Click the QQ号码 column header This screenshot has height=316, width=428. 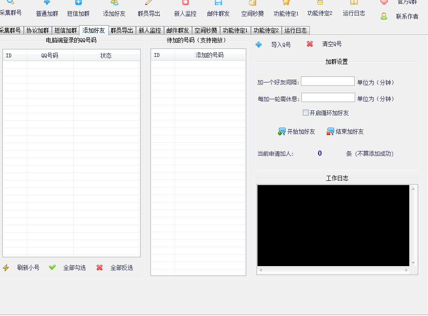pos(50,55)
